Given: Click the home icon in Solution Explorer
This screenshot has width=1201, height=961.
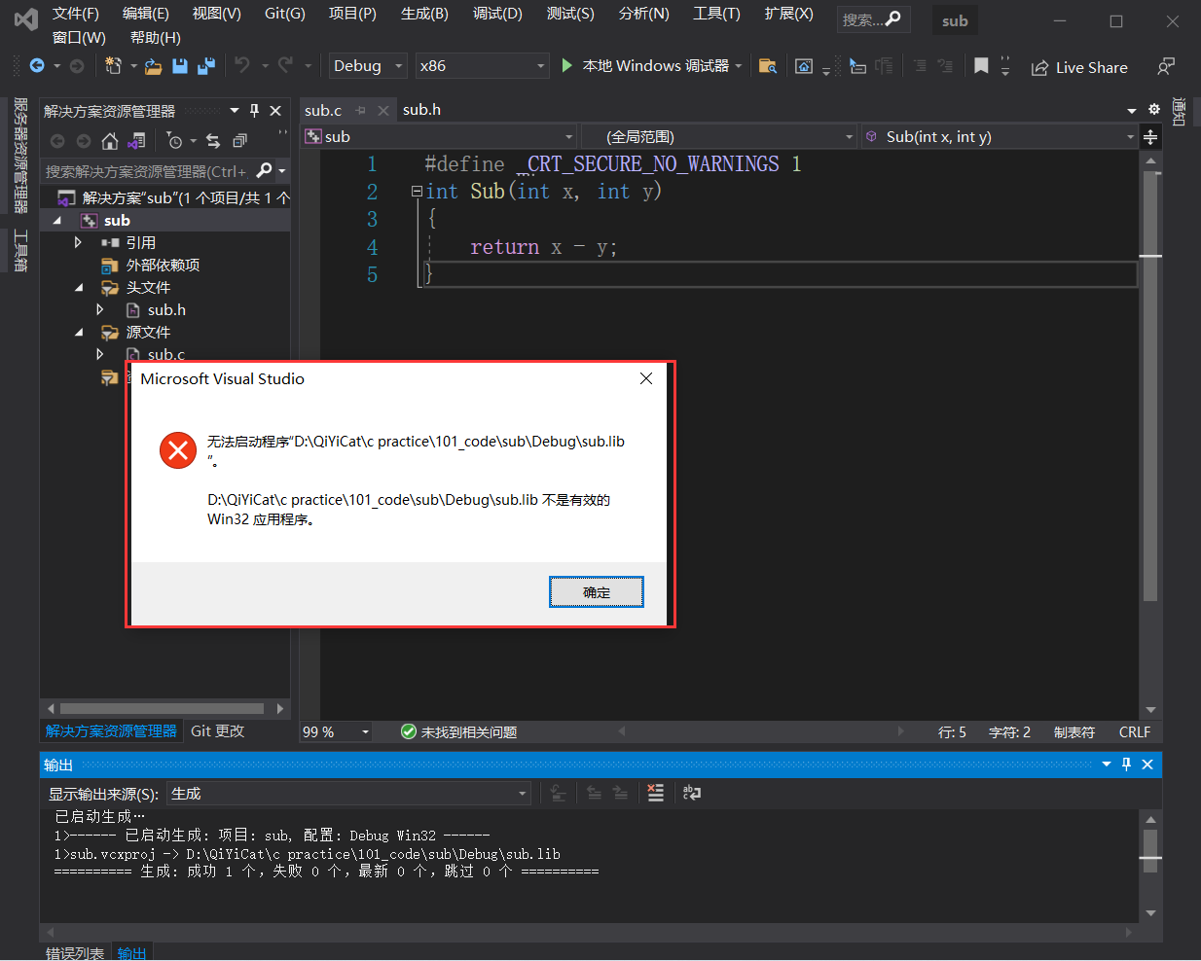Looking at the screenshot, I should (x=110, y=141).
